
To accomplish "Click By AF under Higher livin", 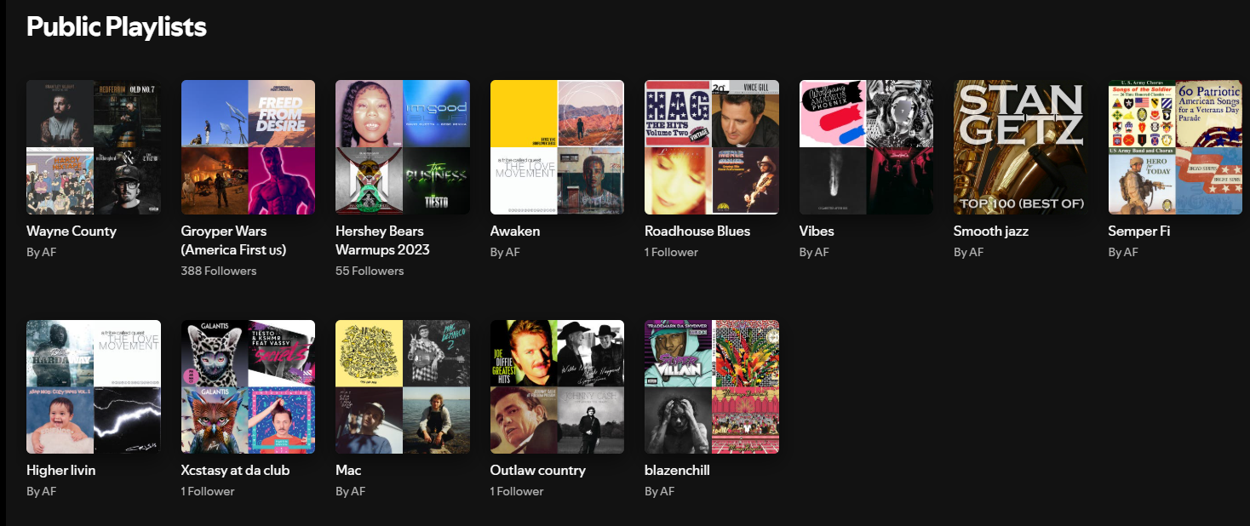I will pyautogui.click(x=42, y=491).
